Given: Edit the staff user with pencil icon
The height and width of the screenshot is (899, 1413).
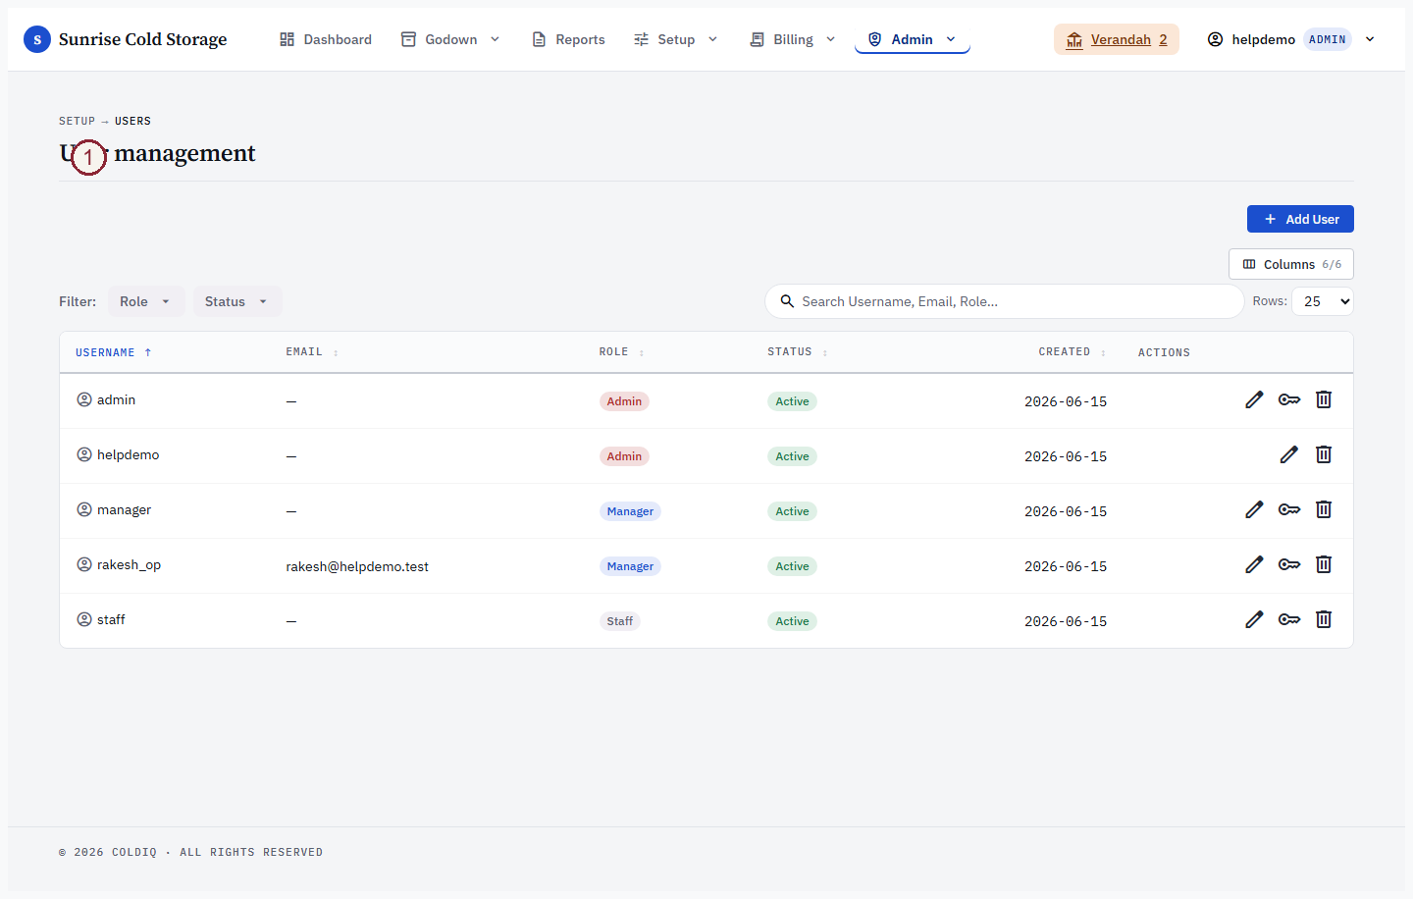Looking at the screenshot, I should (1254, 619).
